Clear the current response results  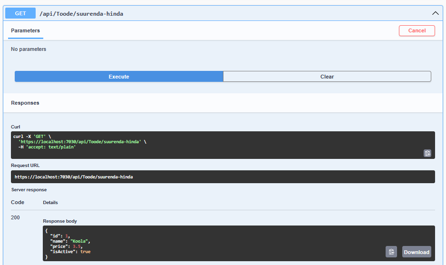(x=327, y=77)
